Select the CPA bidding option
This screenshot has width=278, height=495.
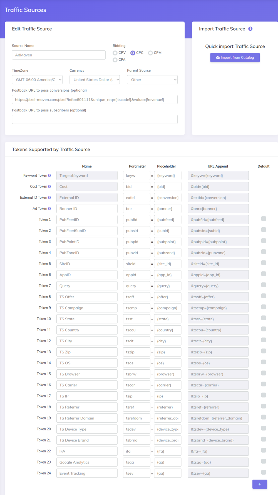[115, 60]
